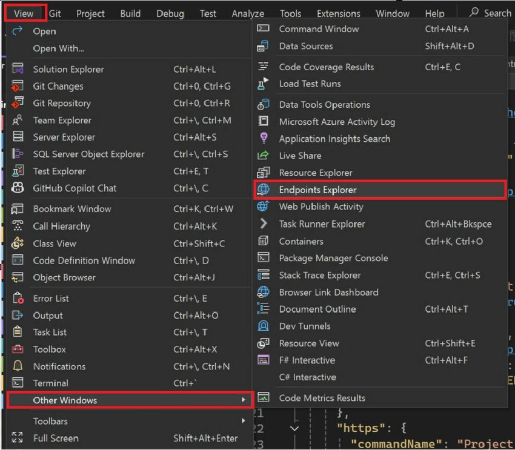This screenshot has height=450, width=515.
Task: Click the Solution Explorer icon
Action: [x=18, y=69]
